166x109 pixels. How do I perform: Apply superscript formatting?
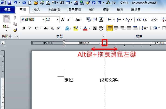(58, 28)
